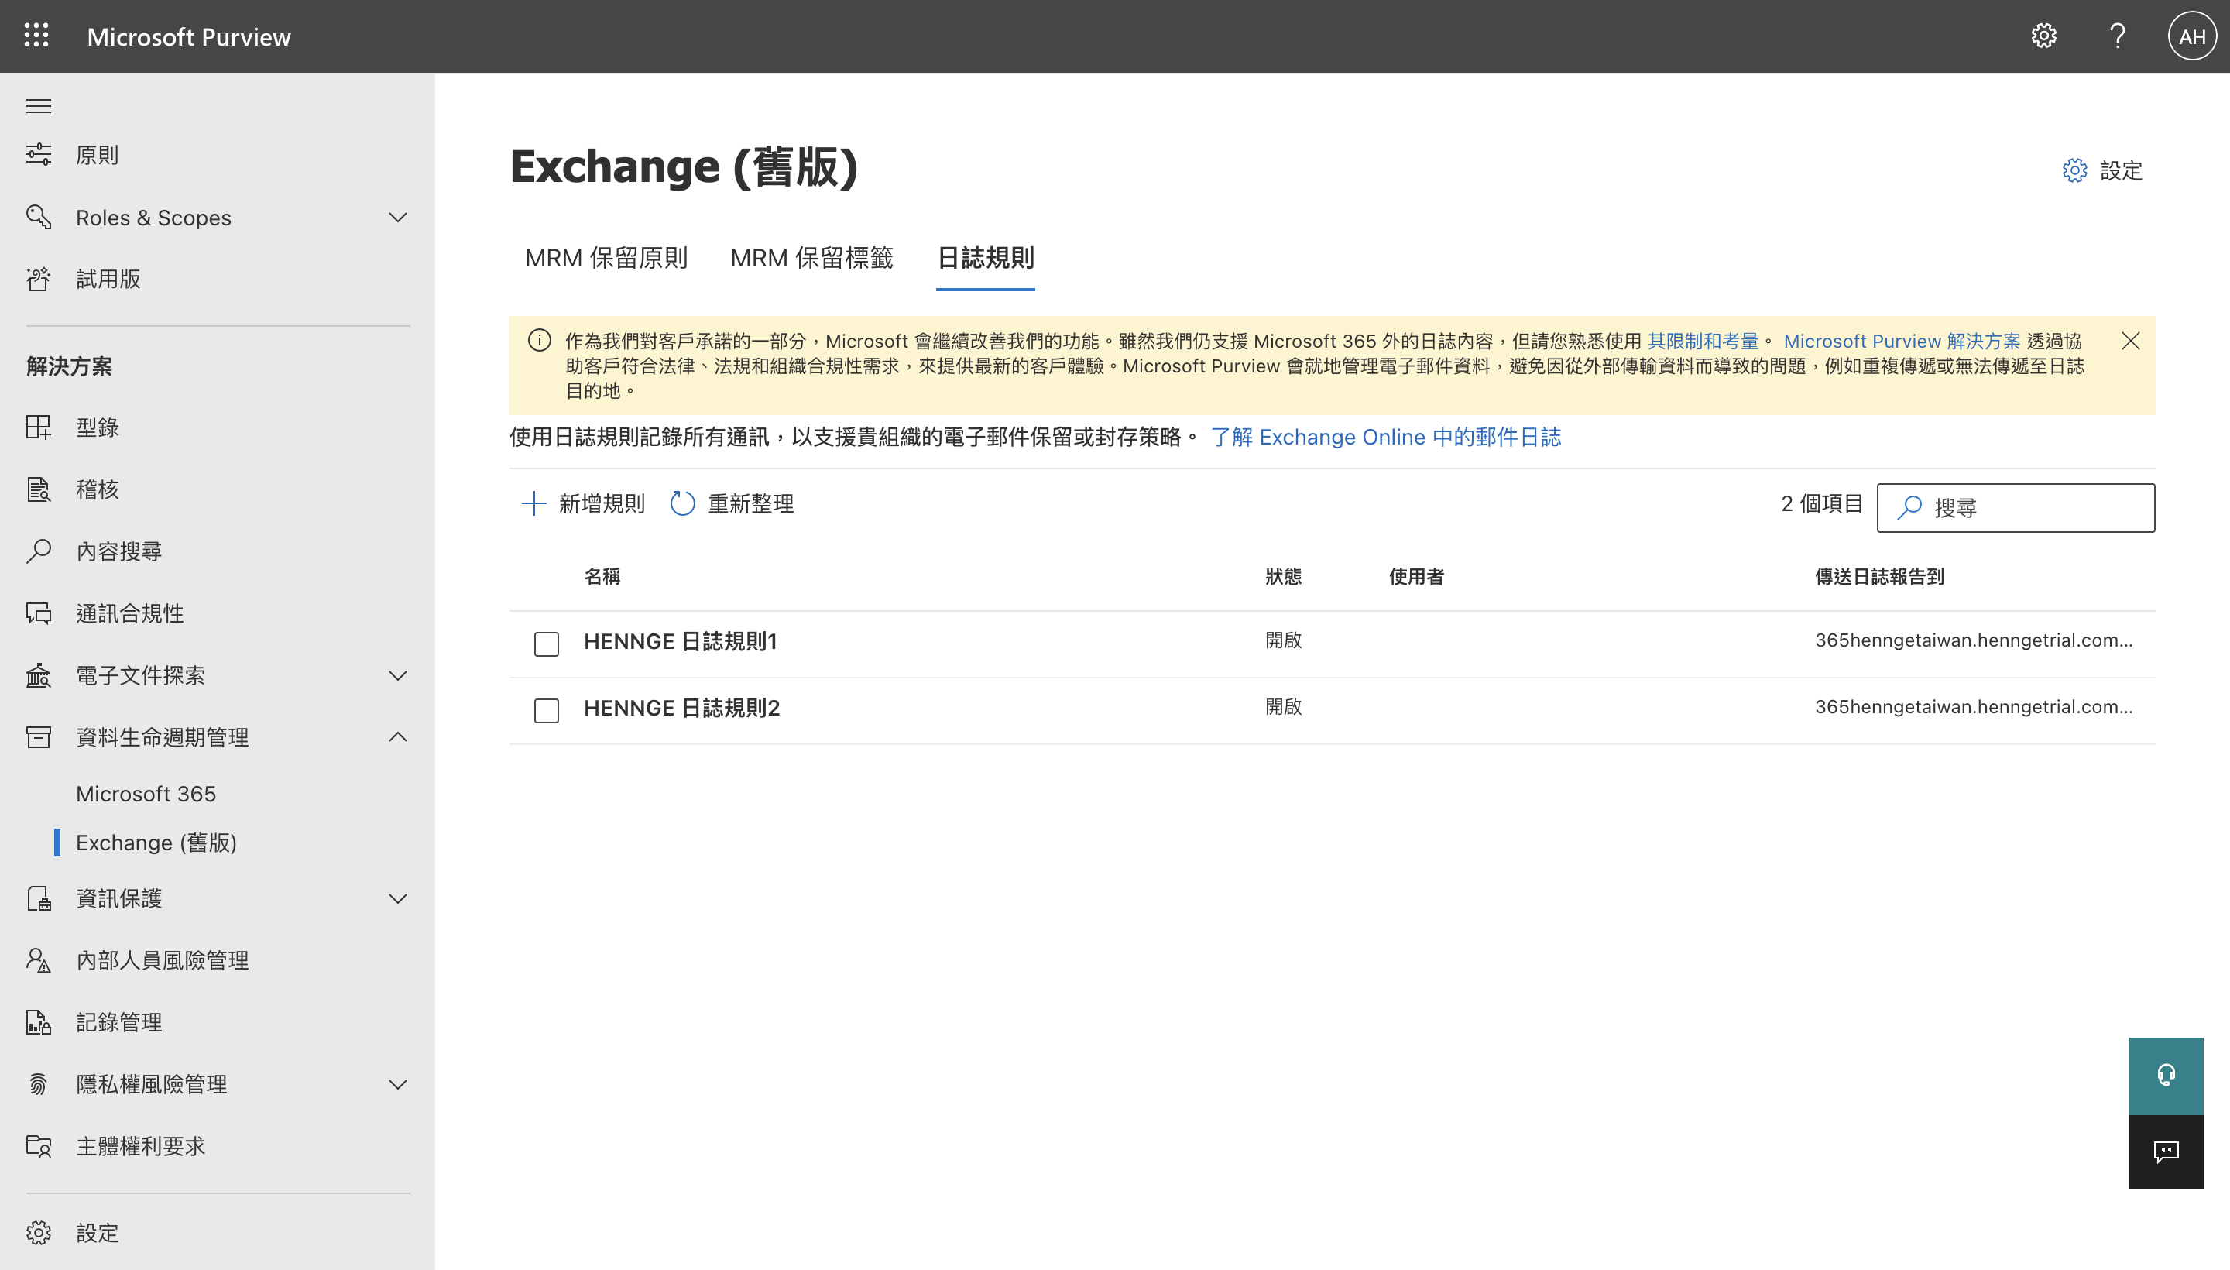This screenshot has width=2230, height=1270.
Task: Click the info icon in yellow banner
Action: (x=539, y=340)
